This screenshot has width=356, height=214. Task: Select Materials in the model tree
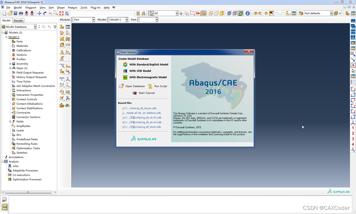point(22,46)
